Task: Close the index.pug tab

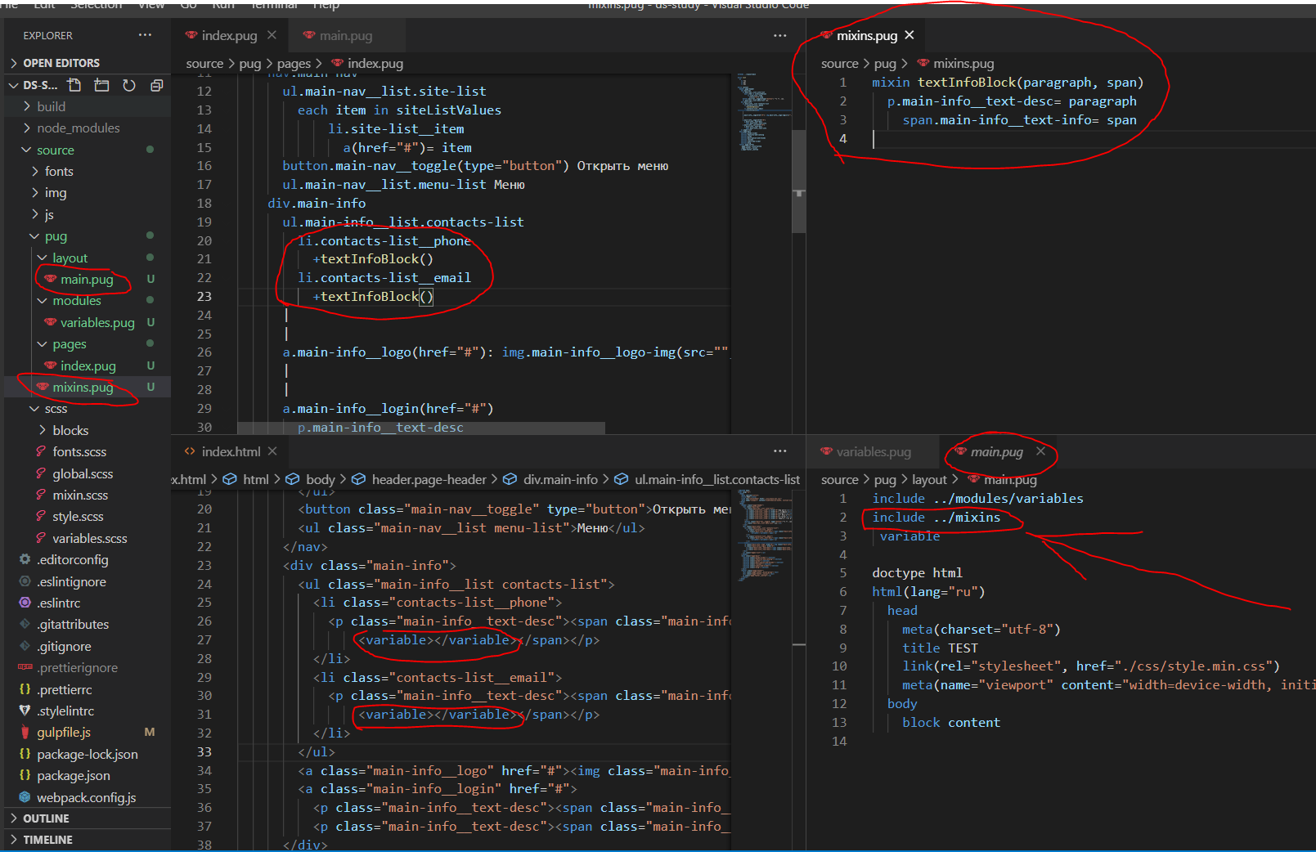Action: pyautogui.click(x=272, y=35)
